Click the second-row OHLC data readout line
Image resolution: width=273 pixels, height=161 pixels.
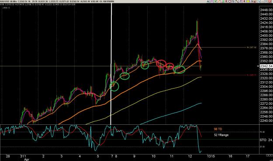38,4
